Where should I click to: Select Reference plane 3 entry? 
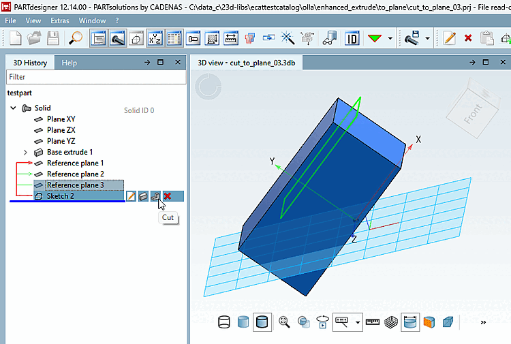coord(75,185)
